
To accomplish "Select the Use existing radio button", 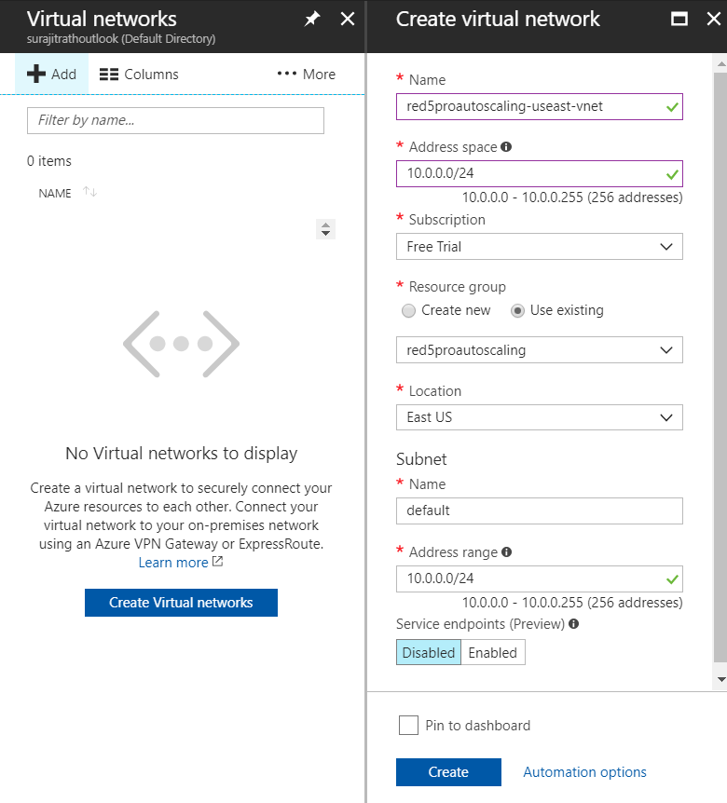I will [517, 311].
